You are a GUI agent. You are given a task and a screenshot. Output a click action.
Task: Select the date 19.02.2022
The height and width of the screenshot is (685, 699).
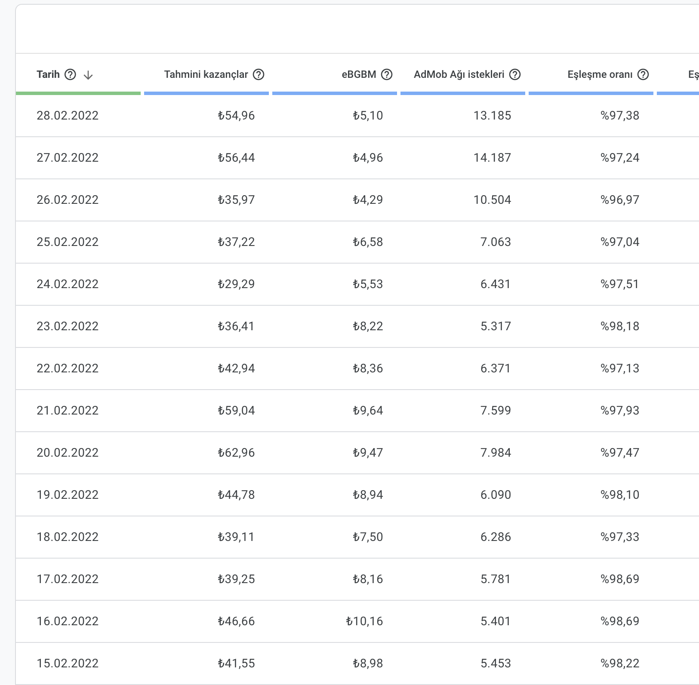[68, 495]
